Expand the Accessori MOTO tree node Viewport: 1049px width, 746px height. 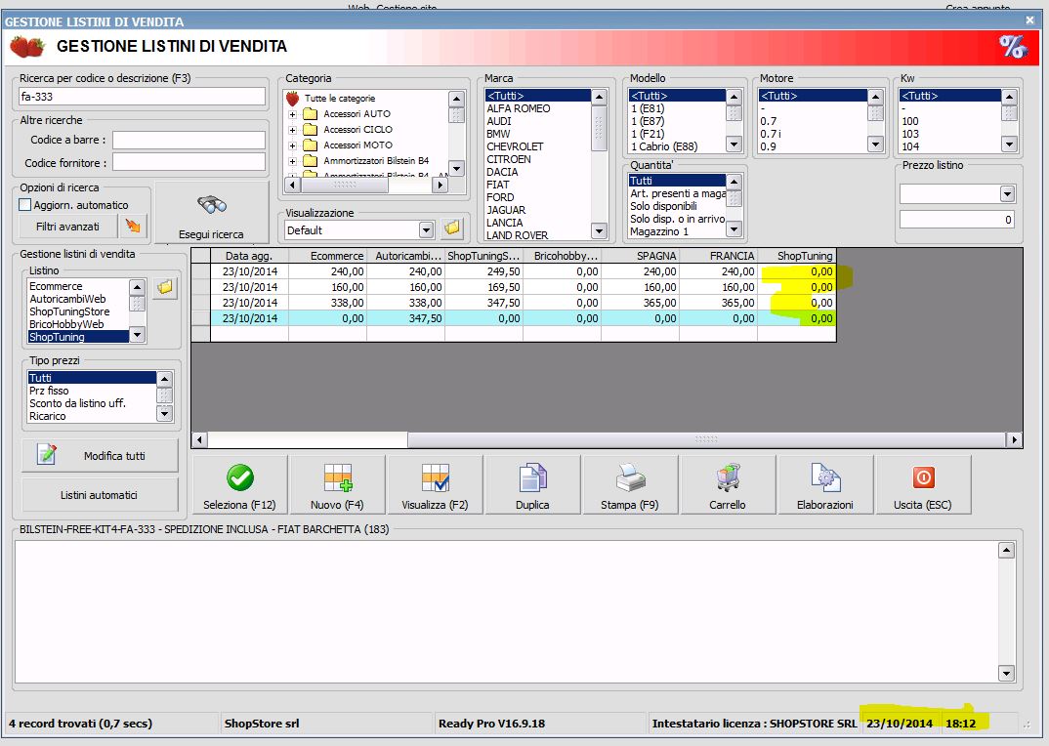point(292,145)
